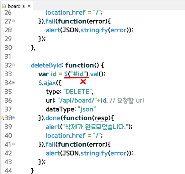Screen dimensions: 185x174
Task: Place cursor on $("#id") selector on line 33
Action: point(76,74)
